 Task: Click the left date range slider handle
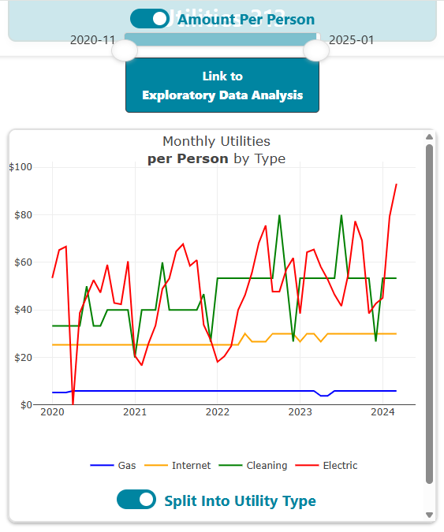[x=125, y=50]
